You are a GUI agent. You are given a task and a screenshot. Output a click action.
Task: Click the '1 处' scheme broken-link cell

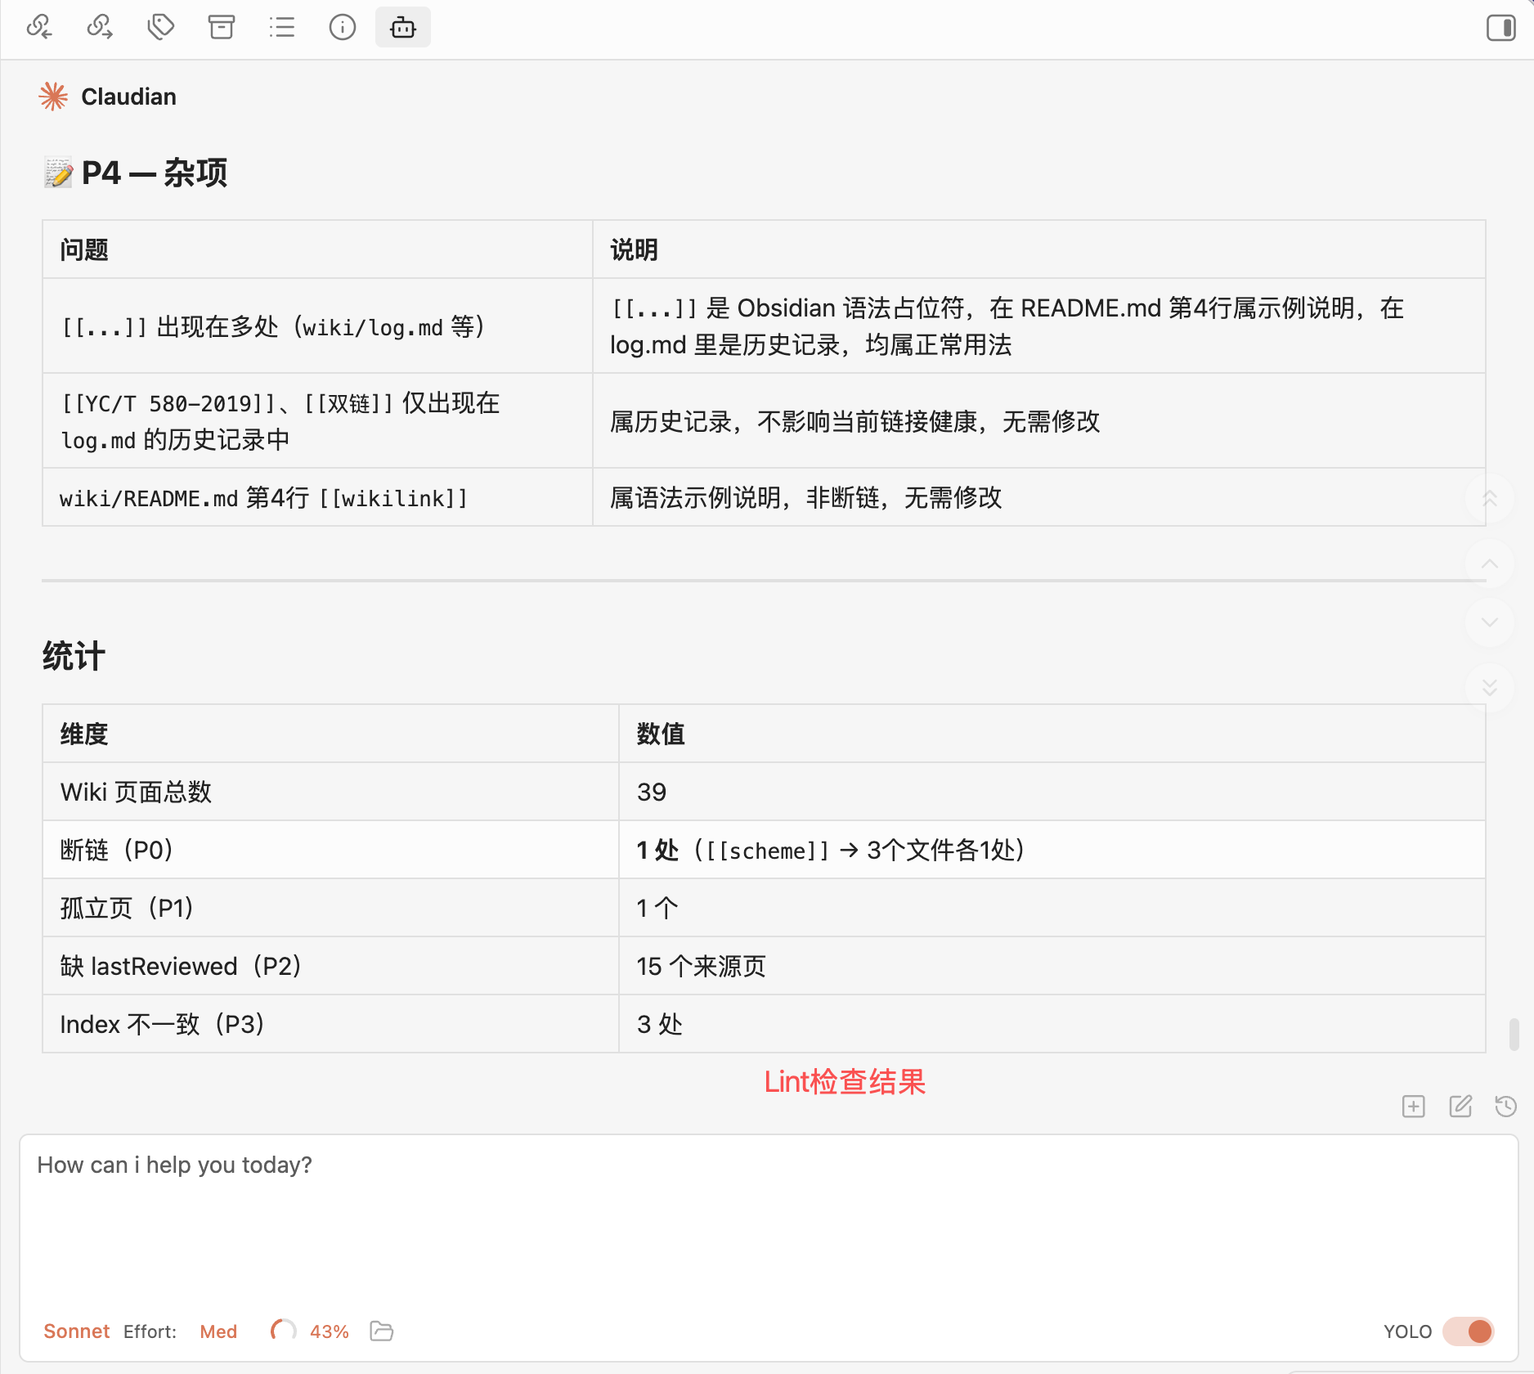pyautogui.click(x=1052, y=850)
